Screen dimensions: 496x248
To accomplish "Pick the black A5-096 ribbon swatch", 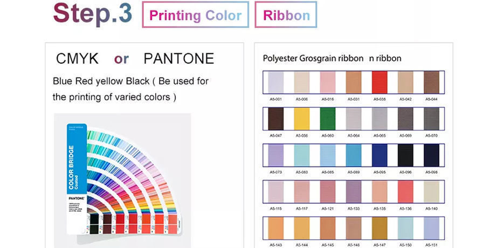I will (x=405, y=155).
